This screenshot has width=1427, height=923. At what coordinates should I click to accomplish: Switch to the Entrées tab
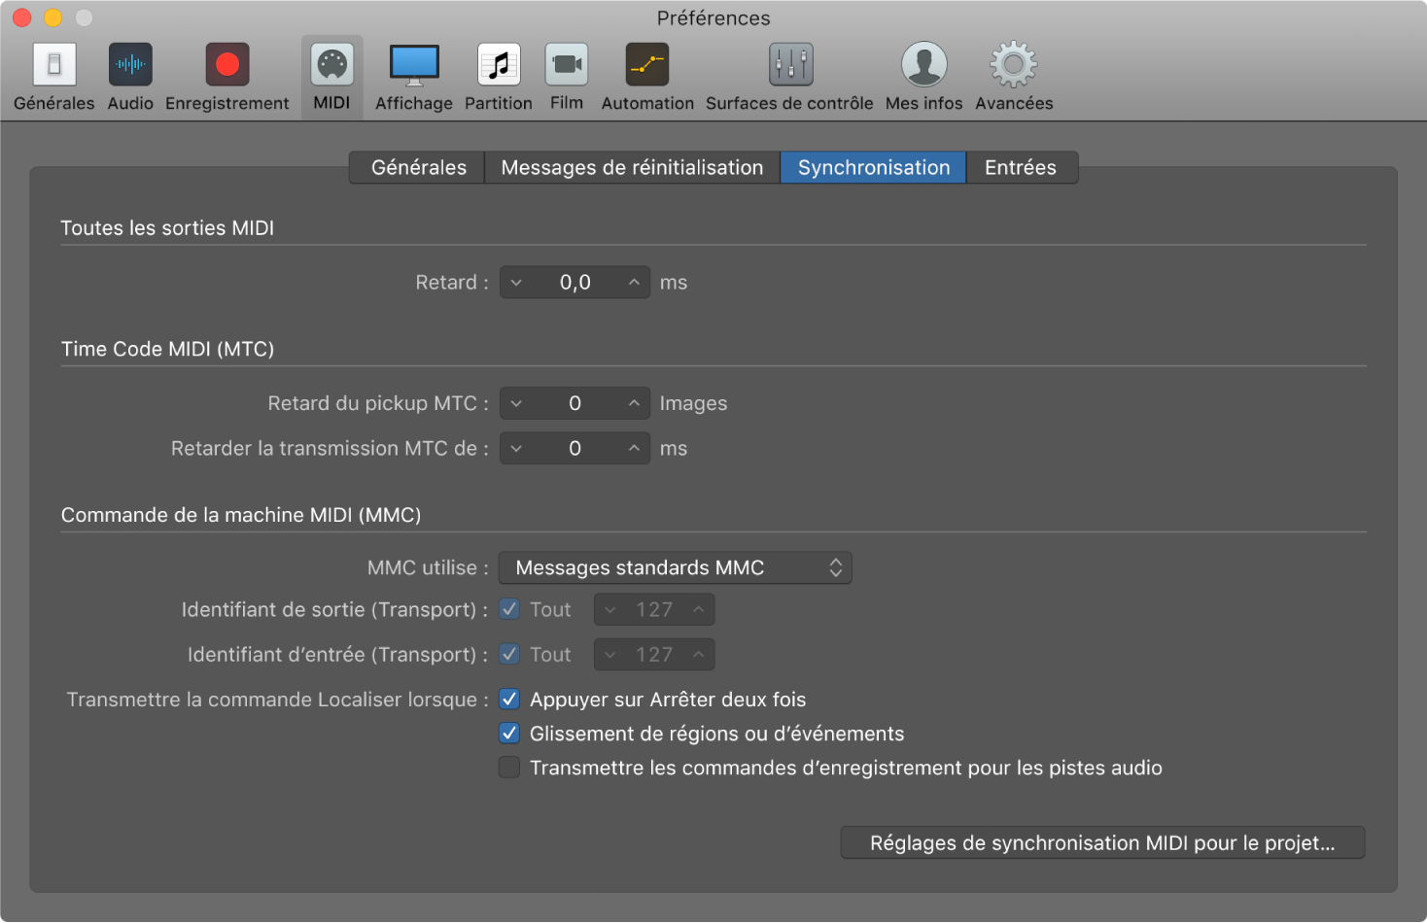click(x=1021, y=167)
